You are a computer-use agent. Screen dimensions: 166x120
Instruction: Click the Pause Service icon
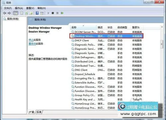(x=57, y=13)
